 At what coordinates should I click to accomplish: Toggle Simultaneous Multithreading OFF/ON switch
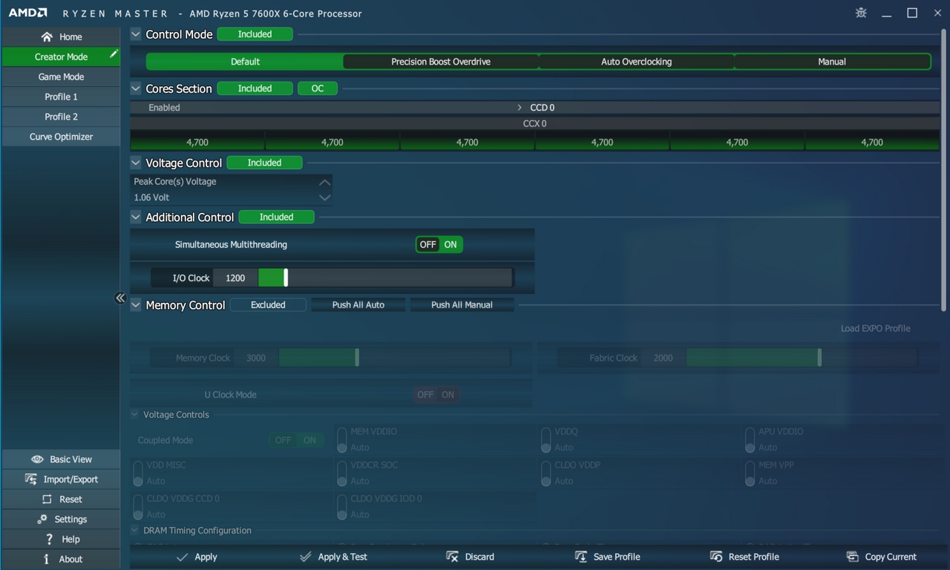pos(439,244)
